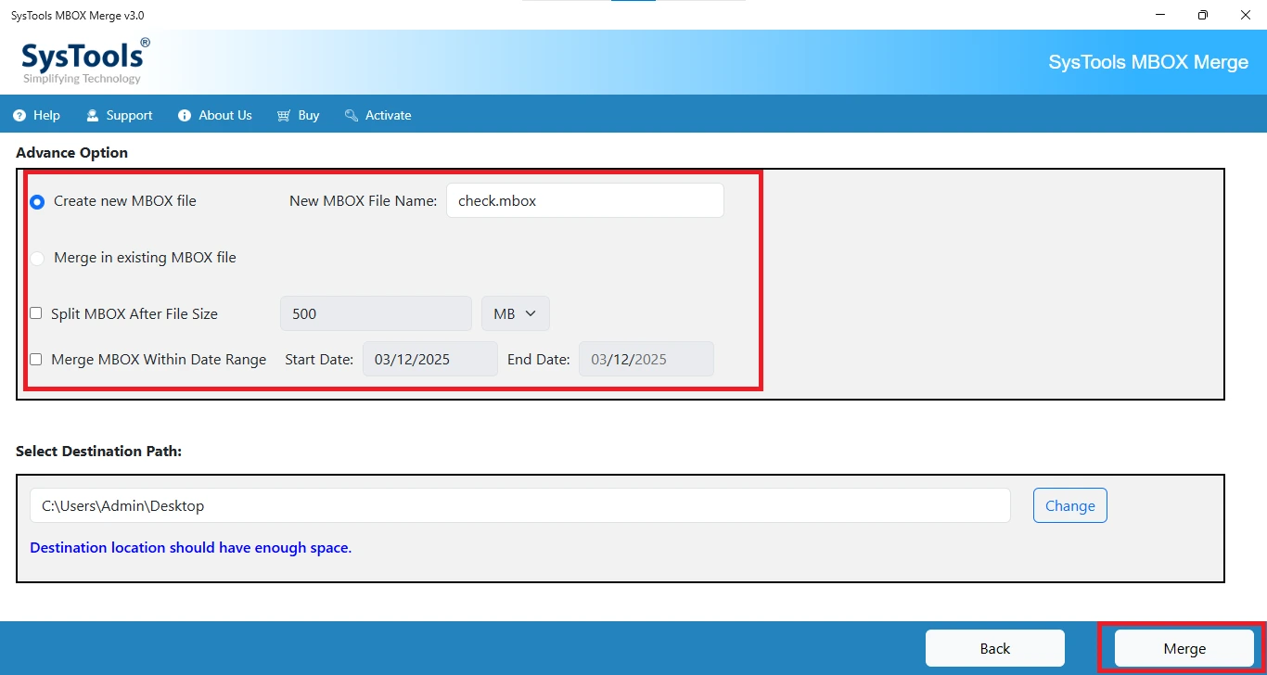This screenshot has width=1267, height=675.
Task: Click the Buy shopping cart icon
Action: (284, 116)
